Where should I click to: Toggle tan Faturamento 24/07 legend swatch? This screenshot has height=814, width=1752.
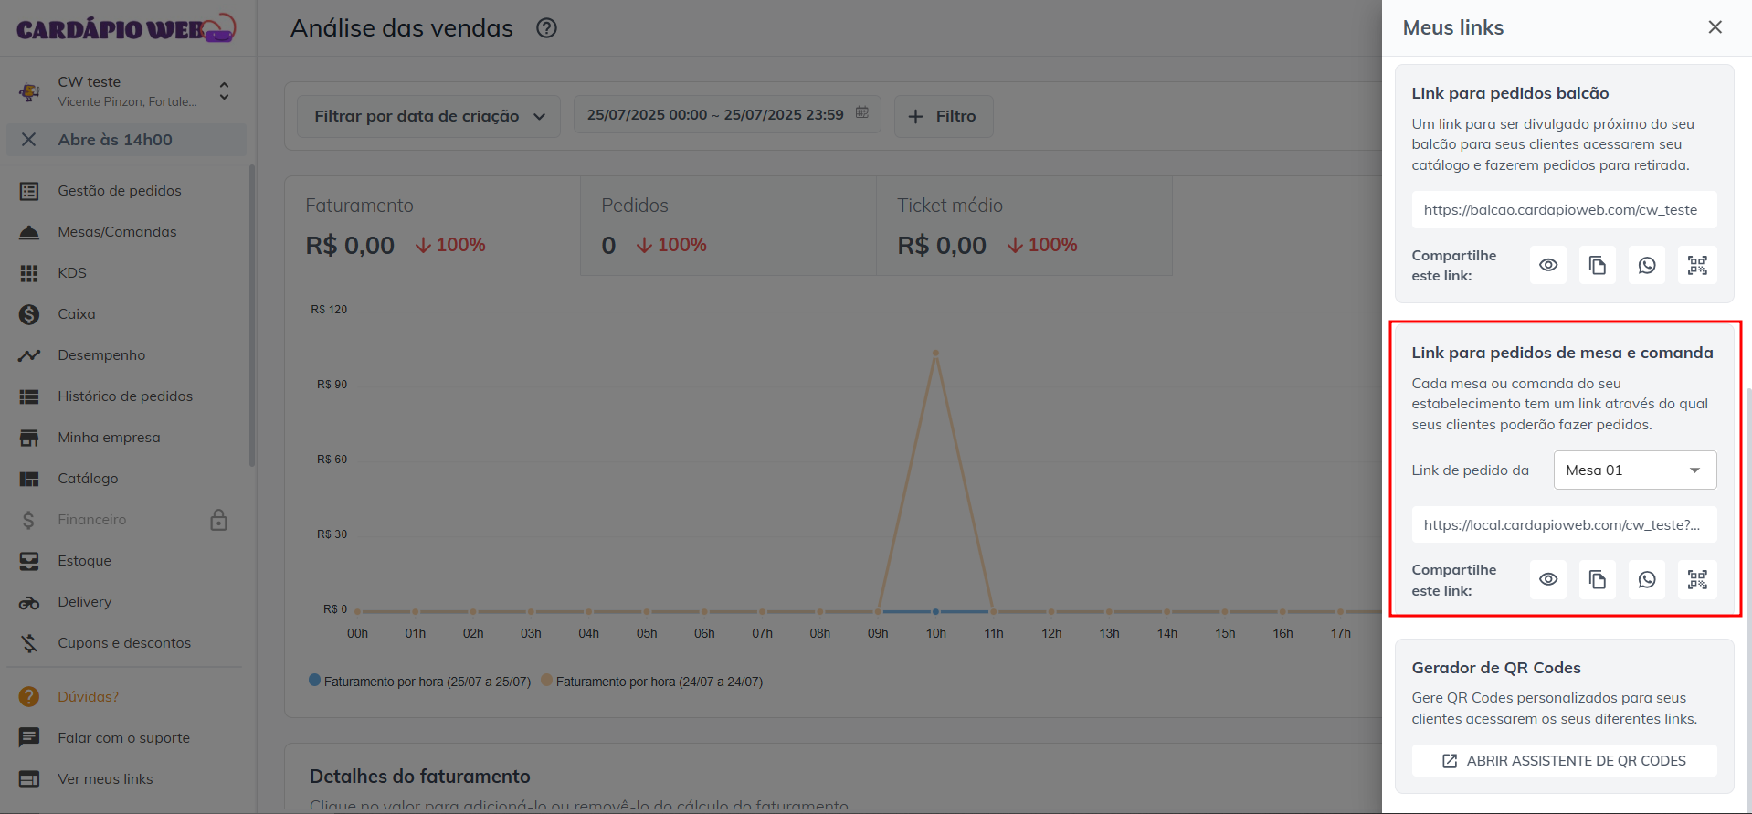click(547, 681)
